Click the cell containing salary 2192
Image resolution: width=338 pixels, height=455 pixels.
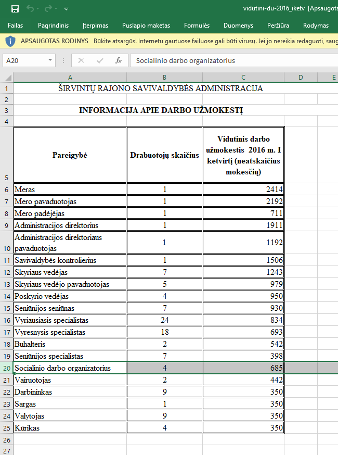click(x=243, y=201)
